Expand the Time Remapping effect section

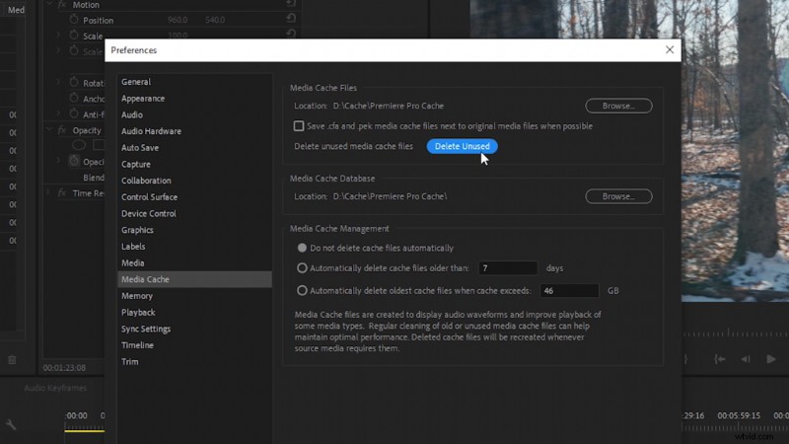click(48, 192)
